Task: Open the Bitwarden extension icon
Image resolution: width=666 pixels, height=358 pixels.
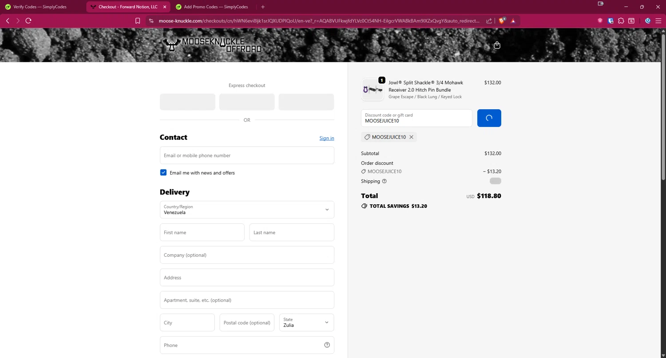Action: [611, 20]
